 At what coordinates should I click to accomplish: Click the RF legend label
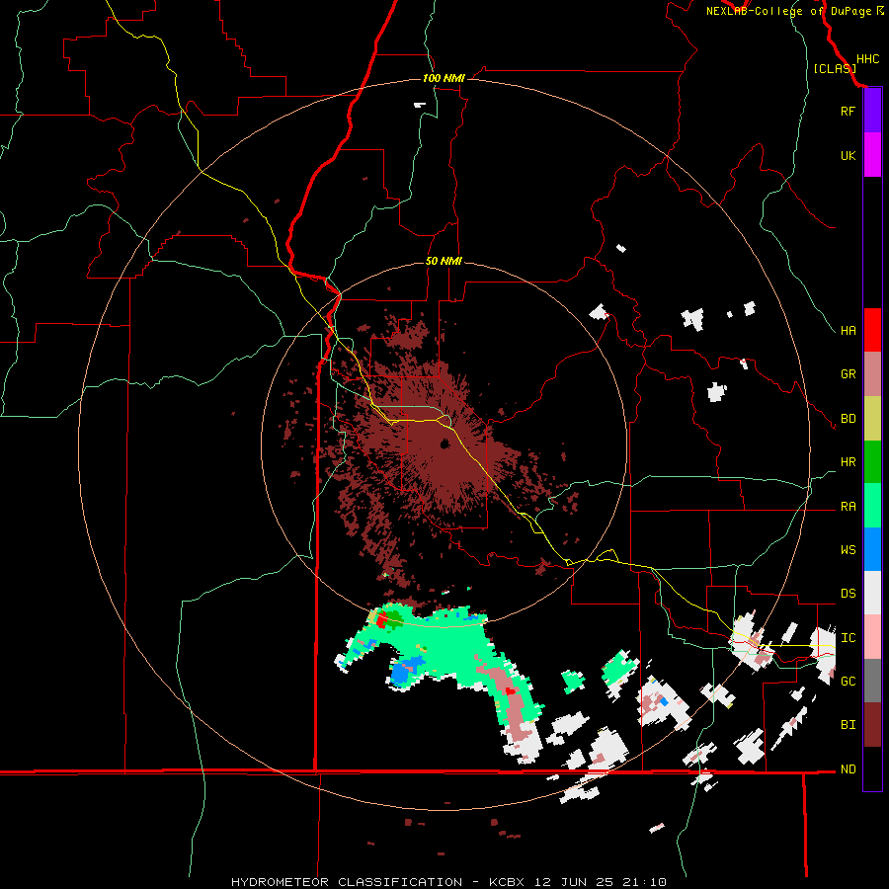click(x=848, y=111)
